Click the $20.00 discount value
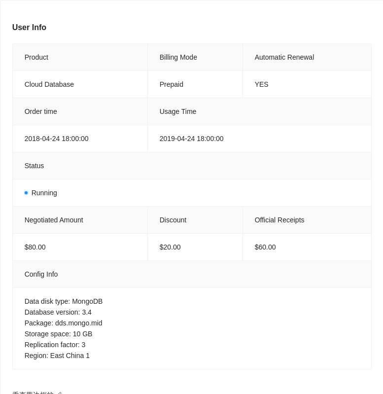This screenshot has height=394, width=383. (170, 247)
